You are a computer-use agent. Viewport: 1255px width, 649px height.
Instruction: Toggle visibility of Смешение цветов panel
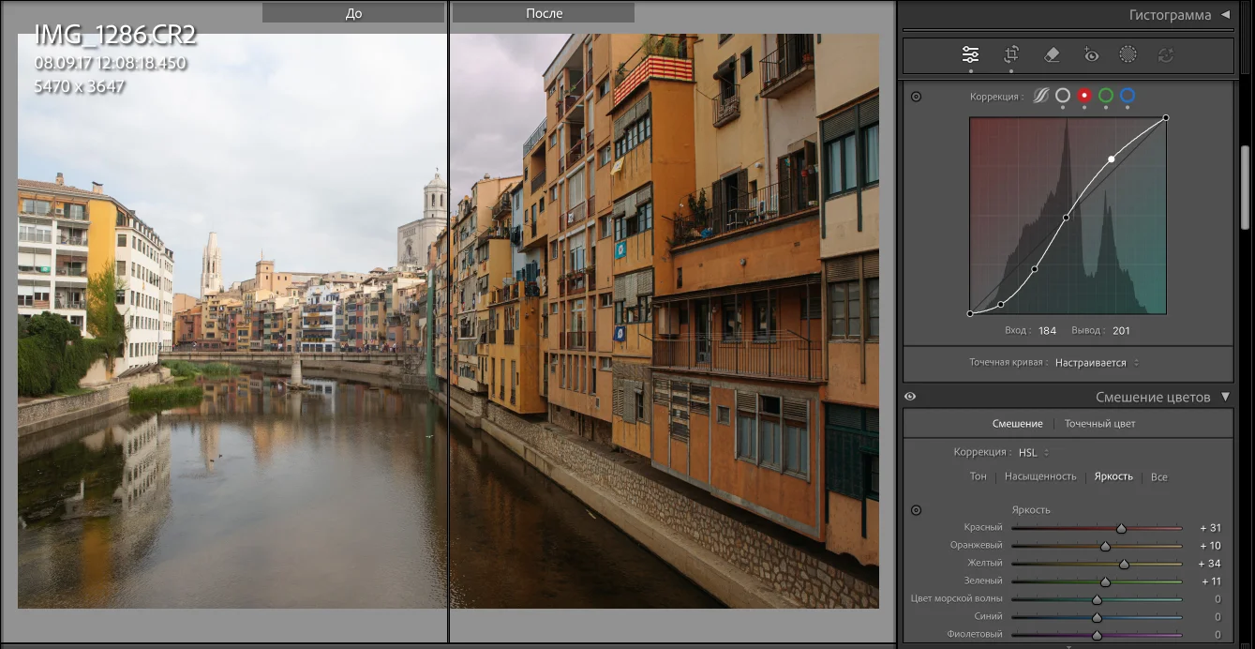pos(910,397)
